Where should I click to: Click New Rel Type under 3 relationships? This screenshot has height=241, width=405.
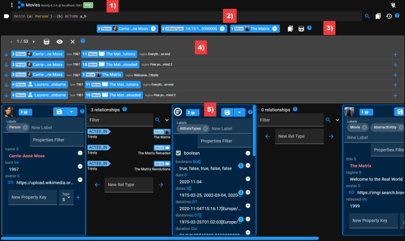point(129,185)
